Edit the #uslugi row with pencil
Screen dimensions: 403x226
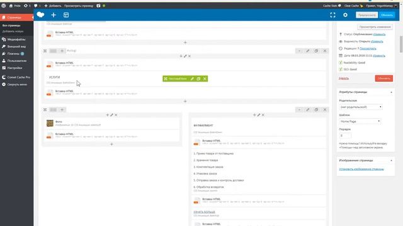[x=308, y=51]
